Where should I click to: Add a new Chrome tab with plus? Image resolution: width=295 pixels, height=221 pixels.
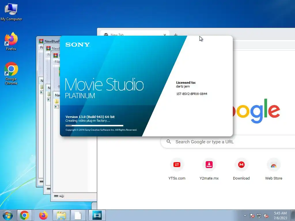(175, 35)
